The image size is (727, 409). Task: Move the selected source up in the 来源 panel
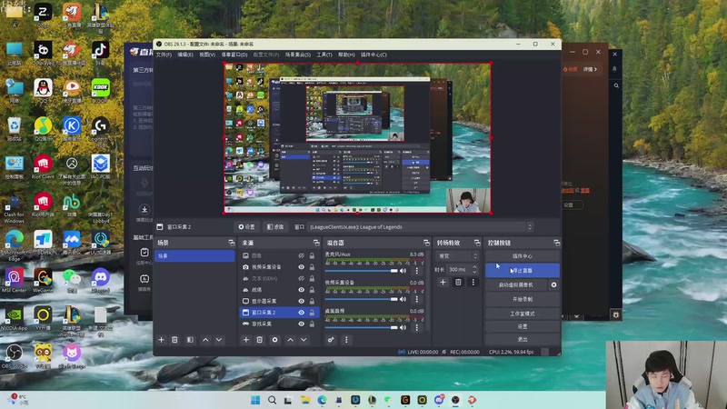[x=290, y=340]
